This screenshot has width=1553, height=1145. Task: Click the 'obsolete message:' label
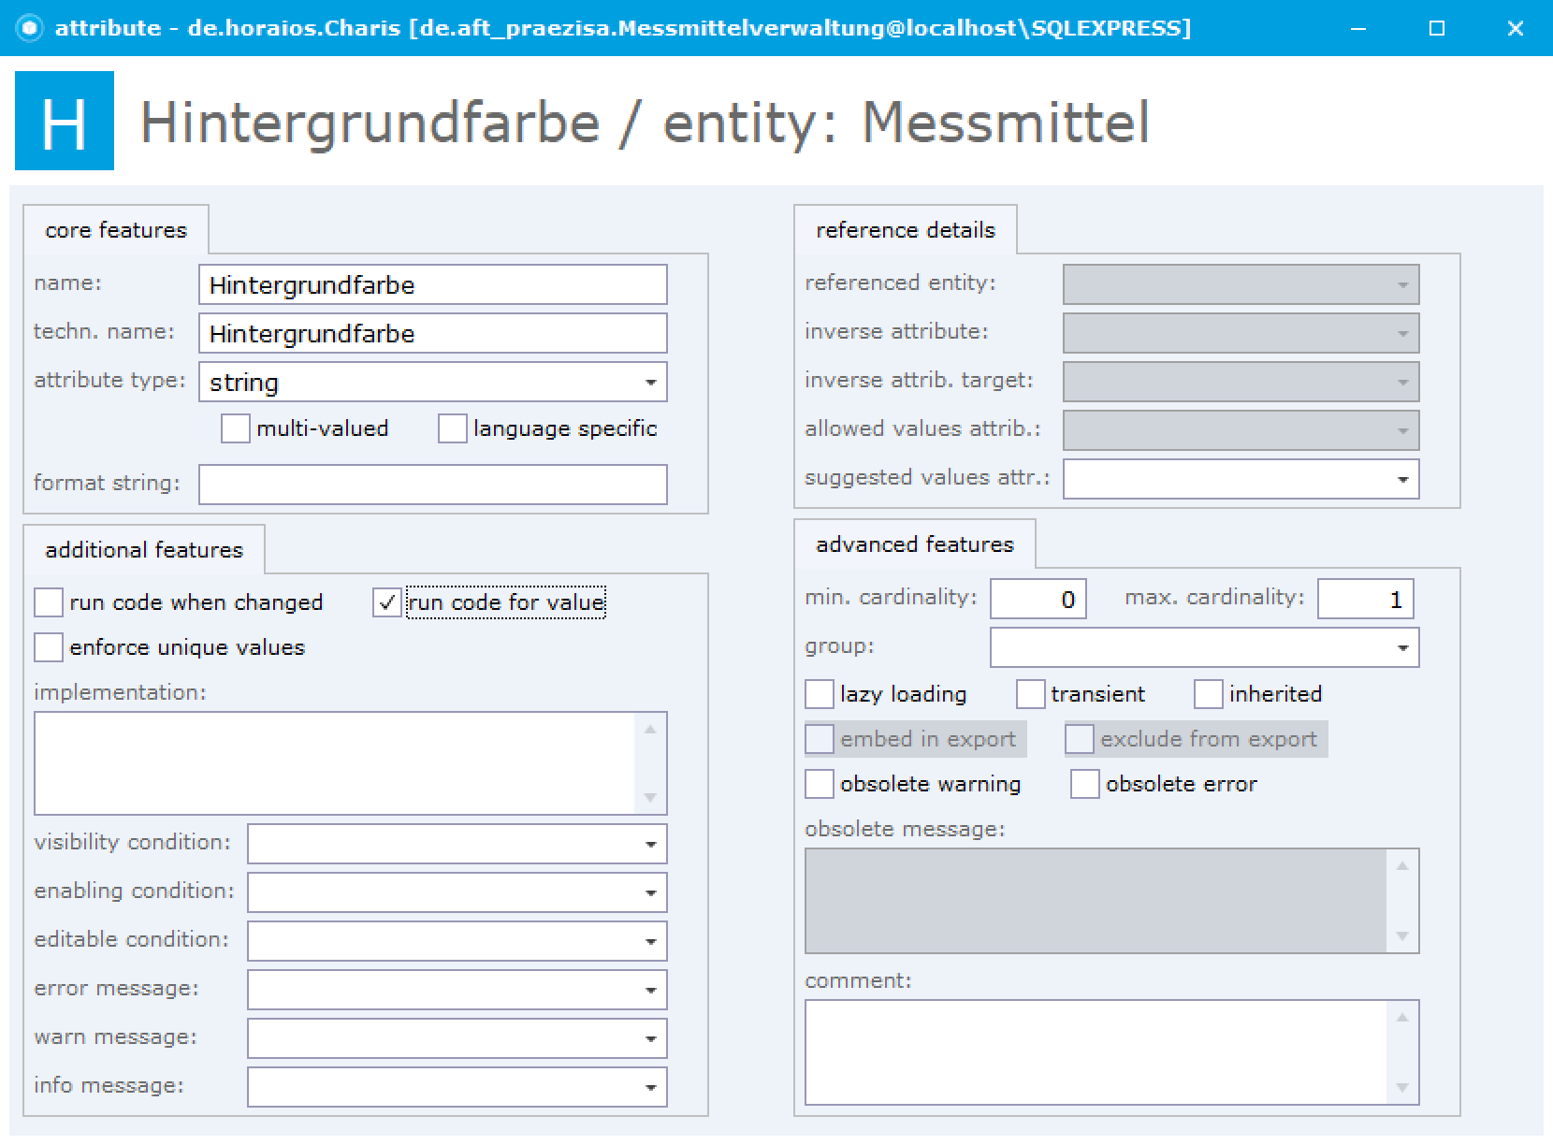click(905, 830)
